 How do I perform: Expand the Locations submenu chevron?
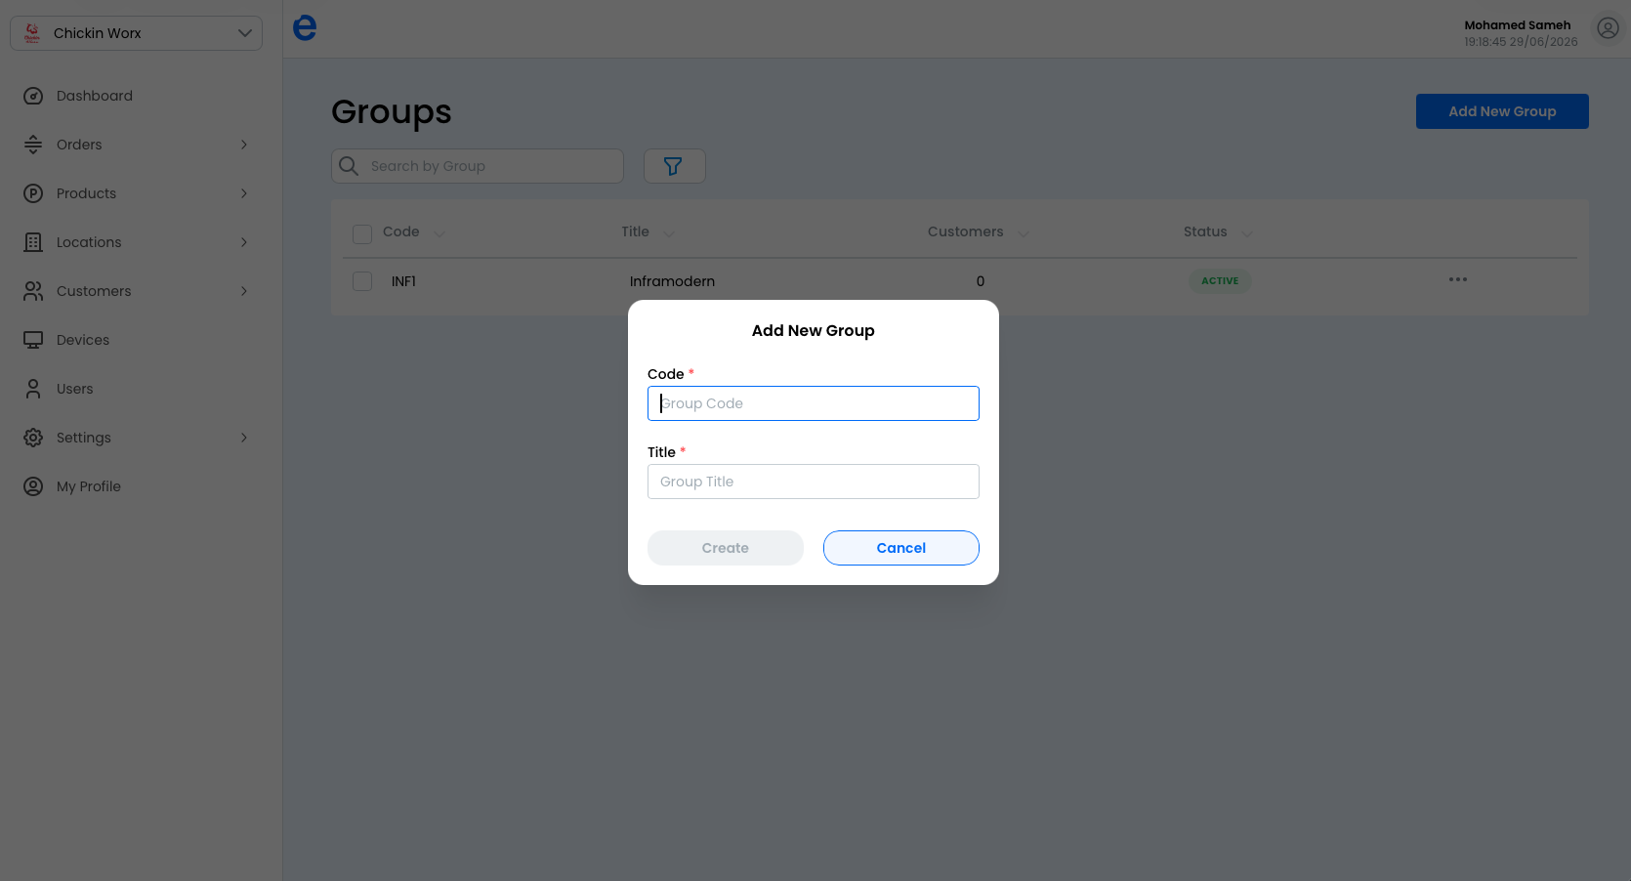(244, 242)
